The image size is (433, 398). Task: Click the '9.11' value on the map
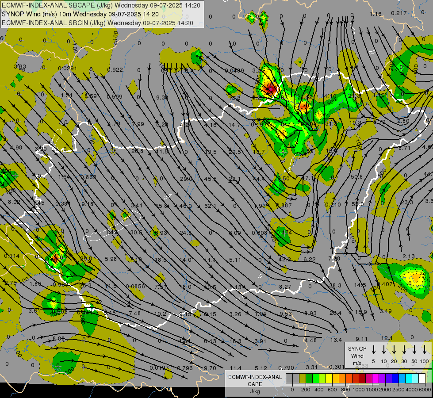[x=361, y=339]
